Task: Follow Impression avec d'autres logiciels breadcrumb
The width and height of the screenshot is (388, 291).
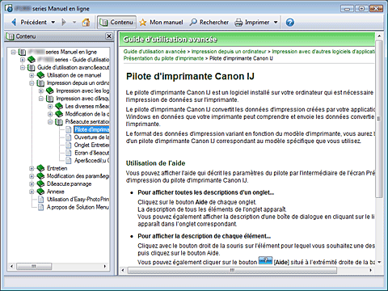Action: coord(323,52)
